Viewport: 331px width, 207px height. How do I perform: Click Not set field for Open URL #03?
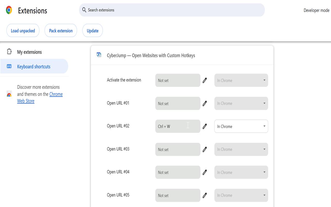point(178,149)
